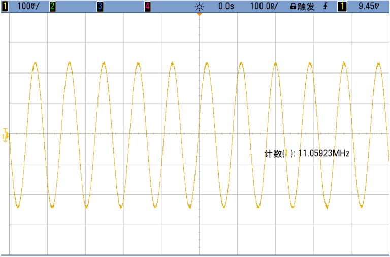Screen dimensions: 390x257
Task: Click the 11.05923MHz counter measurement value
Action: point(323,153)
